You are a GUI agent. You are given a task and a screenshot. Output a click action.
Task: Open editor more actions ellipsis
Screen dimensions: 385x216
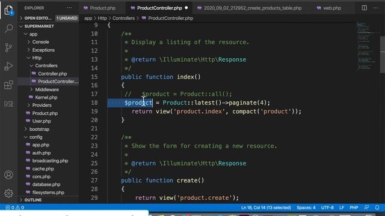pos(375,8)
